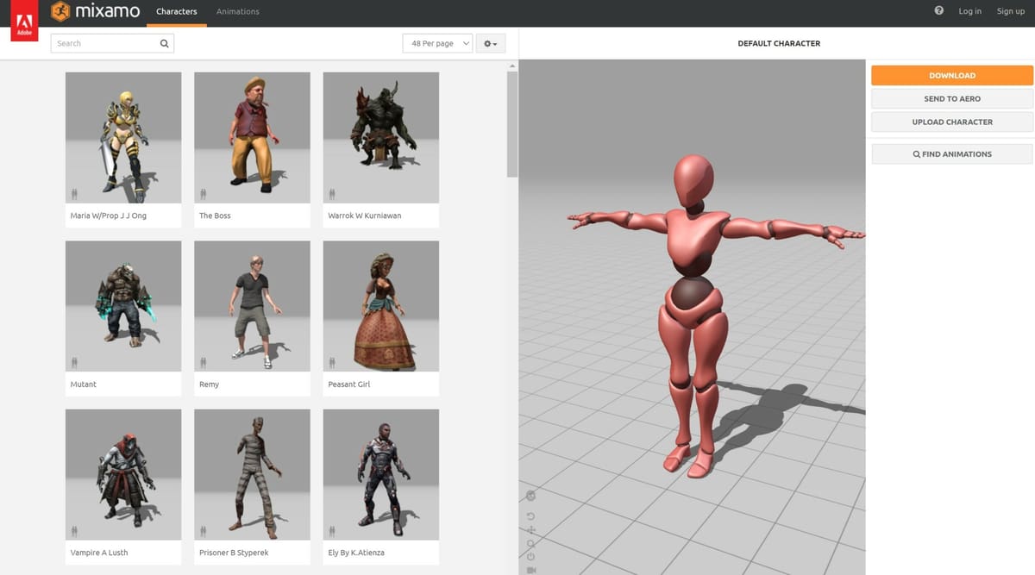The height and width of the screenshot is (575, 1035).
Task: Click the humanoid icon on Peasant Girl thumbnail
Action: [x=332, y=362]
